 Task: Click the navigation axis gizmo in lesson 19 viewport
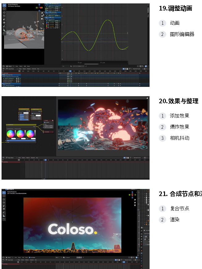(x=39, y=7)
